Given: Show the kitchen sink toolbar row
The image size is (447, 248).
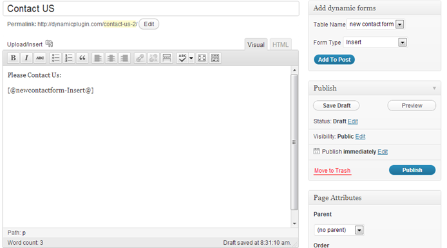Looking at the screenshot, I should pos(215,58).
